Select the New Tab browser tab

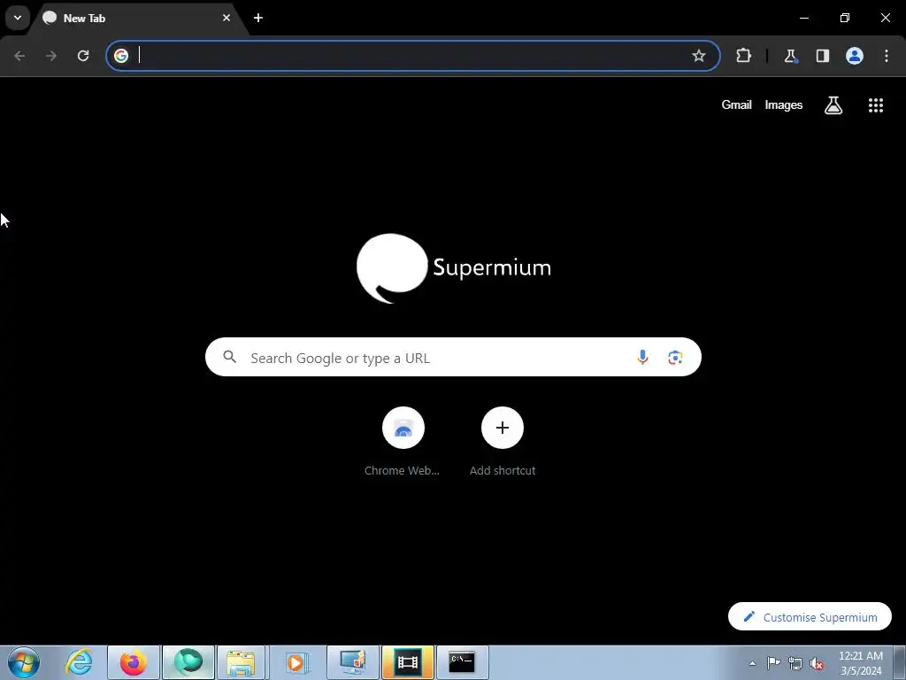(139, 18)
